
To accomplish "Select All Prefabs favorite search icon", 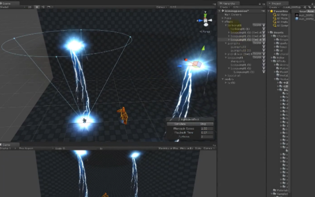I will click(x=274, y=22).
